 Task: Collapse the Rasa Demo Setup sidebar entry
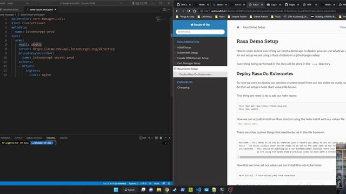coord(175,69)
